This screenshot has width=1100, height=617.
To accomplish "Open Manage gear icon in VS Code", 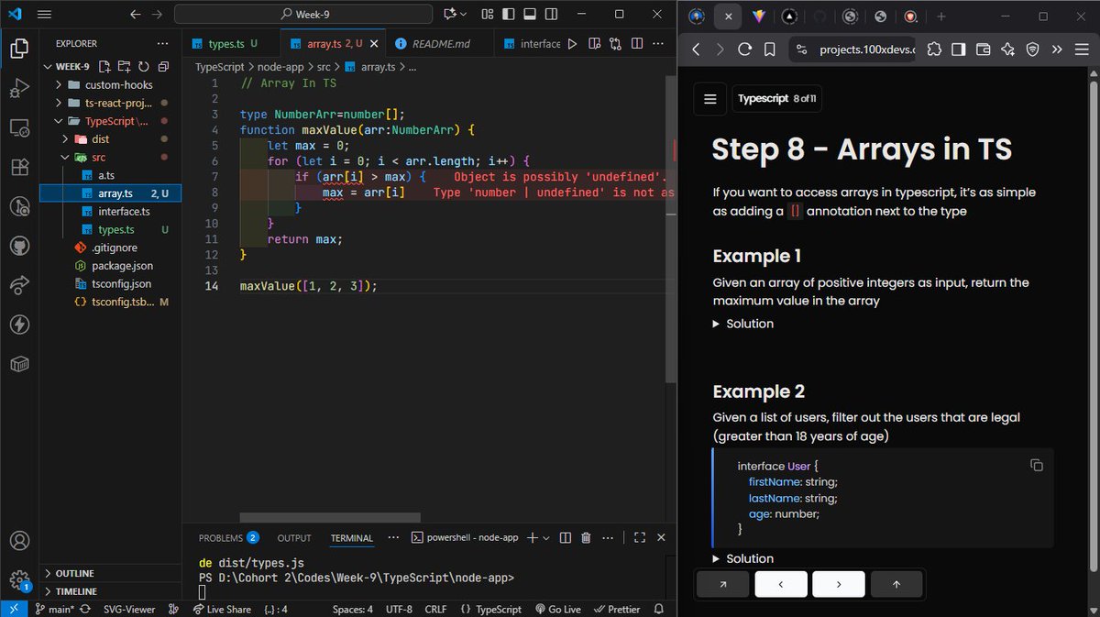I will coord(19,579).
